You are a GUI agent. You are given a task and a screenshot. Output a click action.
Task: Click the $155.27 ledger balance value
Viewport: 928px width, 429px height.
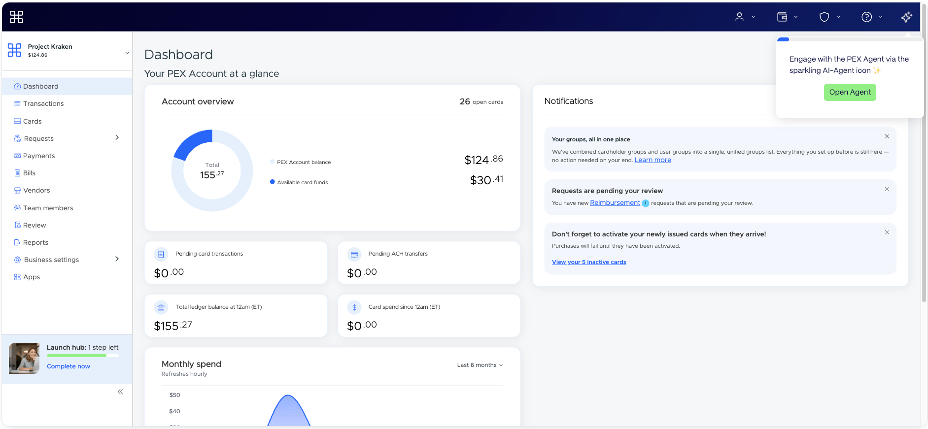(x=173, y=326)
